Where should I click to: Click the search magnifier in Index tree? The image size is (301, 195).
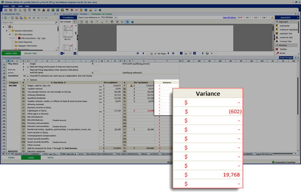[56, 23]
